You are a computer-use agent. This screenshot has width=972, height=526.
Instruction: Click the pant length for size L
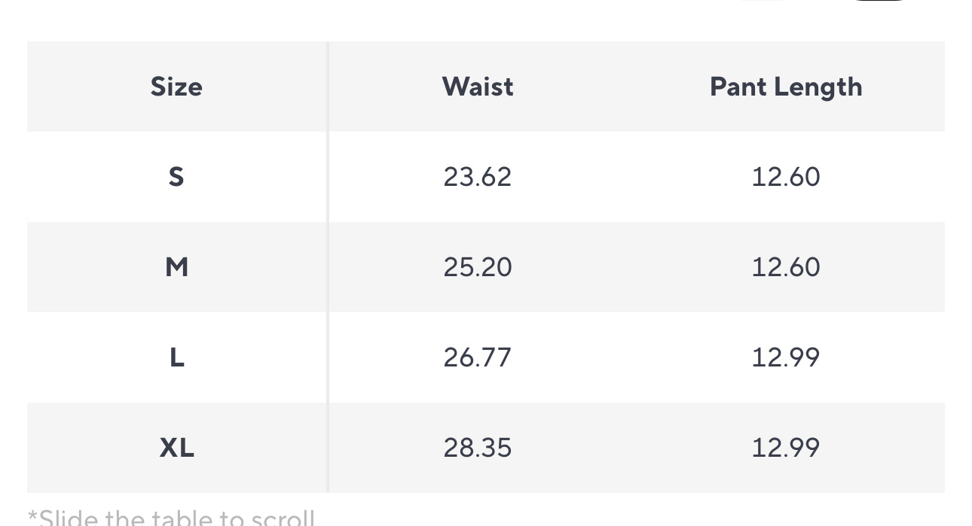786,357
